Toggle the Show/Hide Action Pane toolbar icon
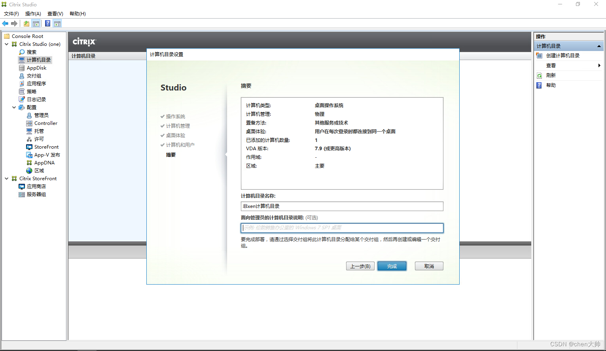The image size is (606, 351). click(57, 24)
